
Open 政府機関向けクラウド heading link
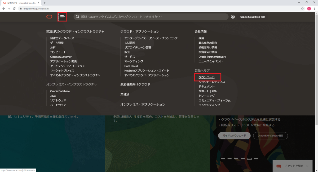135,84
